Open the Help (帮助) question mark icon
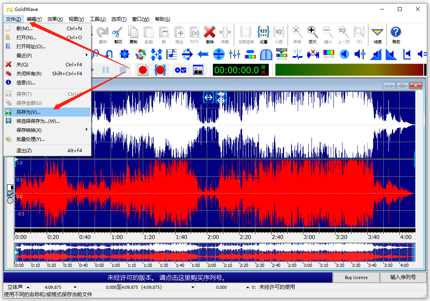 pyautogui.click(x=396, y=35)
